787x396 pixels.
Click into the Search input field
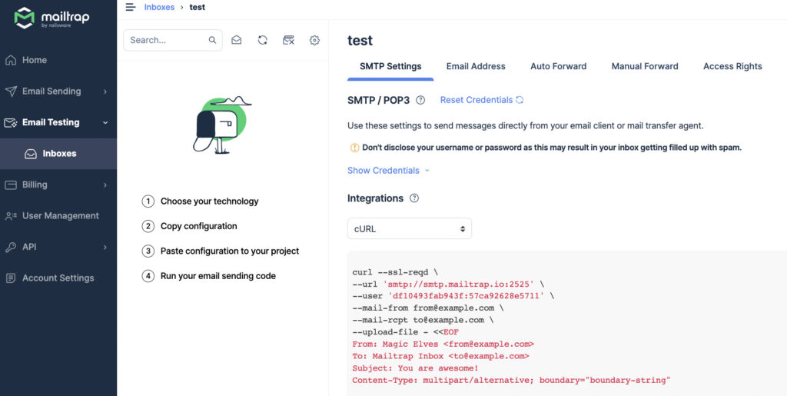coord(165,40)
